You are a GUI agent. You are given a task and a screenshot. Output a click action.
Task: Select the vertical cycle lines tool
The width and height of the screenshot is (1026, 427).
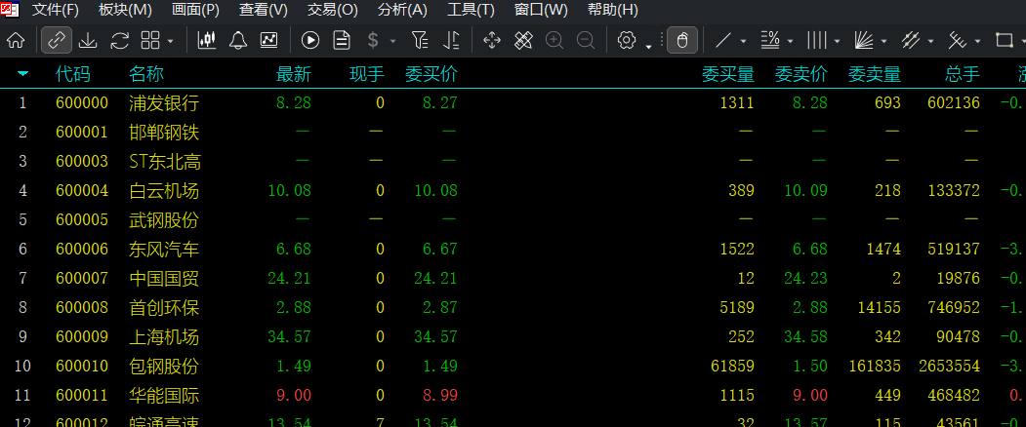pos(817,41)
